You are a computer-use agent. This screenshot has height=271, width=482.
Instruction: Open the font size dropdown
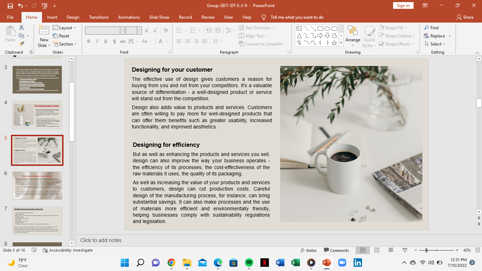pos(139,30)
